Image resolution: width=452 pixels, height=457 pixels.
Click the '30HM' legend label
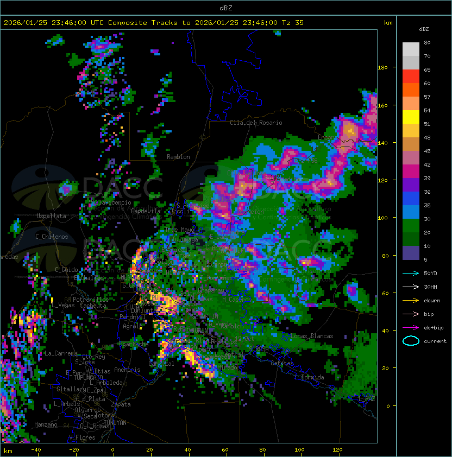[430, 287]
